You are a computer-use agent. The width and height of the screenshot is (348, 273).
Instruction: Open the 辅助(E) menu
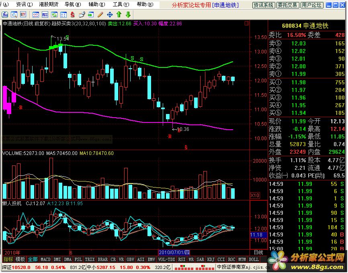pos(97,4)
